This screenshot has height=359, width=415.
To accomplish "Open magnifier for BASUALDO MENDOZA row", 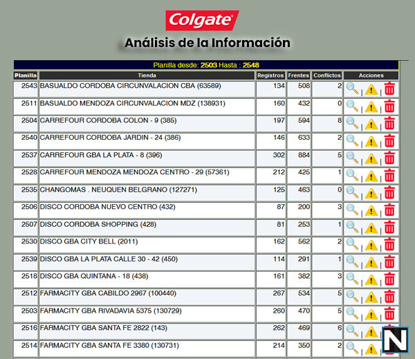I will pyautogui.click(x=352, y=106).
